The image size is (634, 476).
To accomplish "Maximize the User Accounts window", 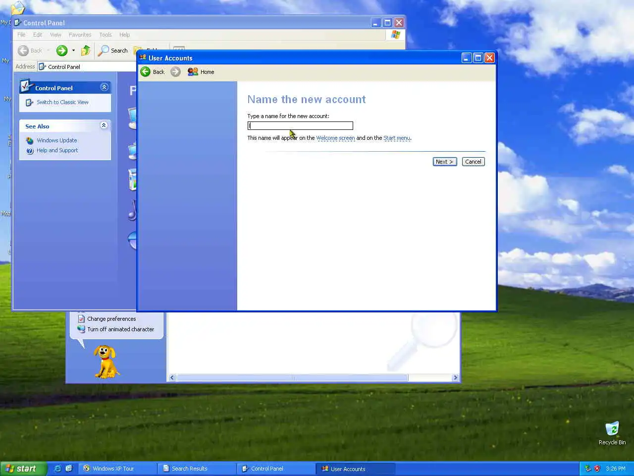I will [x=478, y=58].
